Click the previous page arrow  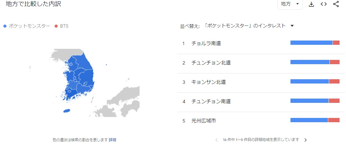click(x=217, y=140)
